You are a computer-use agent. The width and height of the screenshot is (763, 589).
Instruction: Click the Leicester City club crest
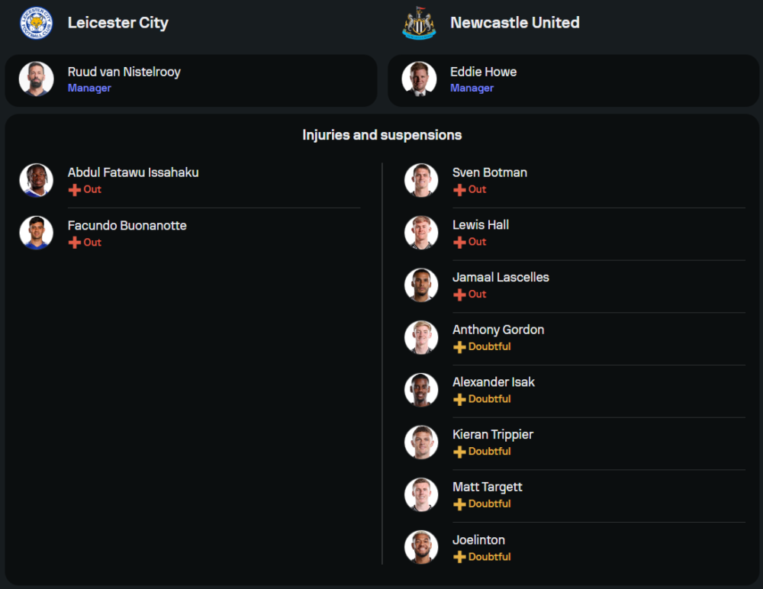pos(37,23)
